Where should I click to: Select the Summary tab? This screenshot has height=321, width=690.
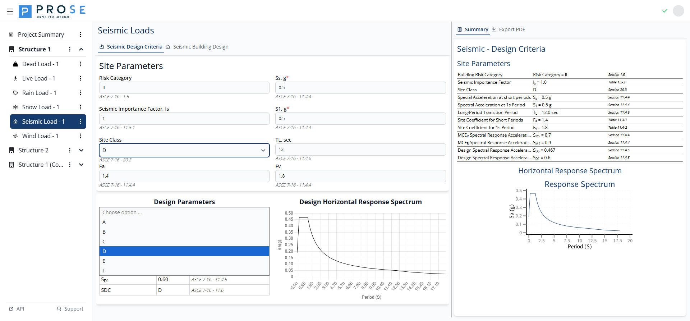coord(473,29)
